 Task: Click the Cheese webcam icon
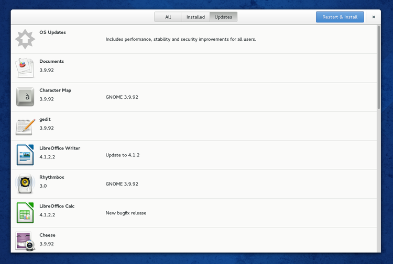point(25,241)
